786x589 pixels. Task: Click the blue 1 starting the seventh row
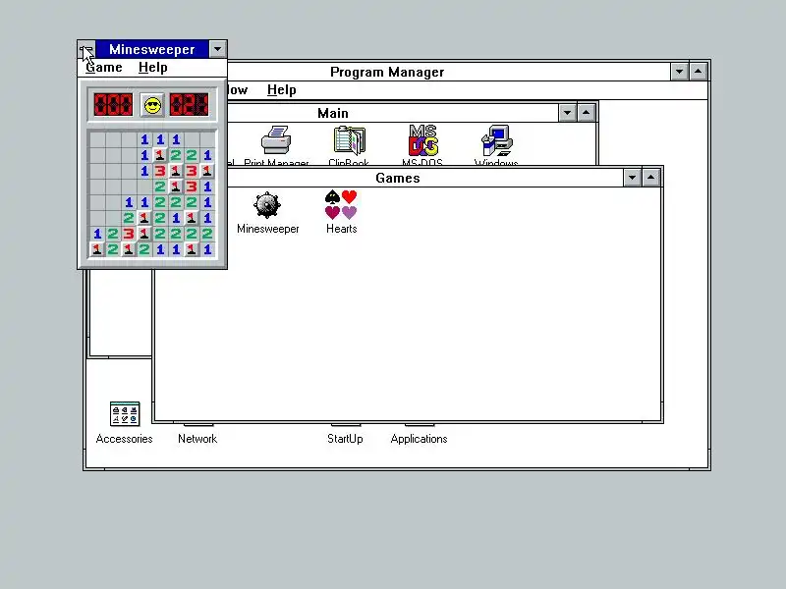[x=97, y=234]
